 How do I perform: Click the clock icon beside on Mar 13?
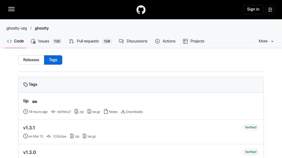point(25,136)
